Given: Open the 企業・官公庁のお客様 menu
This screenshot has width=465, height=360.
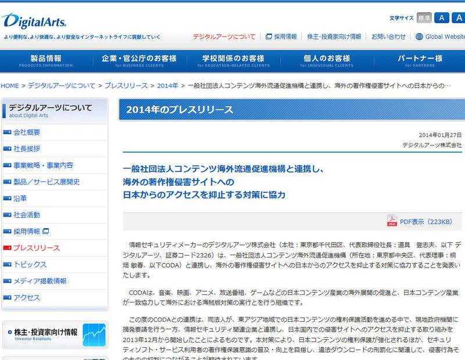Looking at the screenshot, I should point(139,61).
